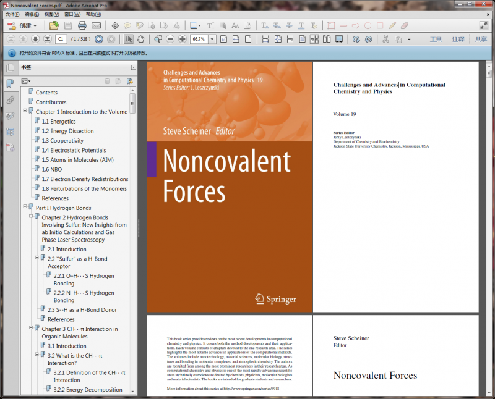
Task: Open the Bookmarks panel sidebar icon
Action: pyautogui.click(x=10, y=83)
